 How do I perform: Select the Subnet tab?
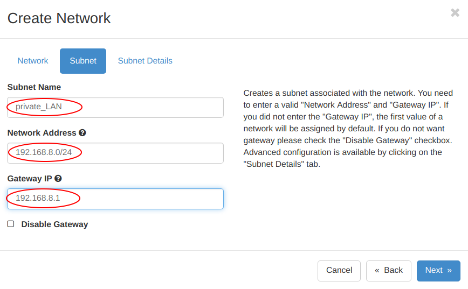(83, 61)
